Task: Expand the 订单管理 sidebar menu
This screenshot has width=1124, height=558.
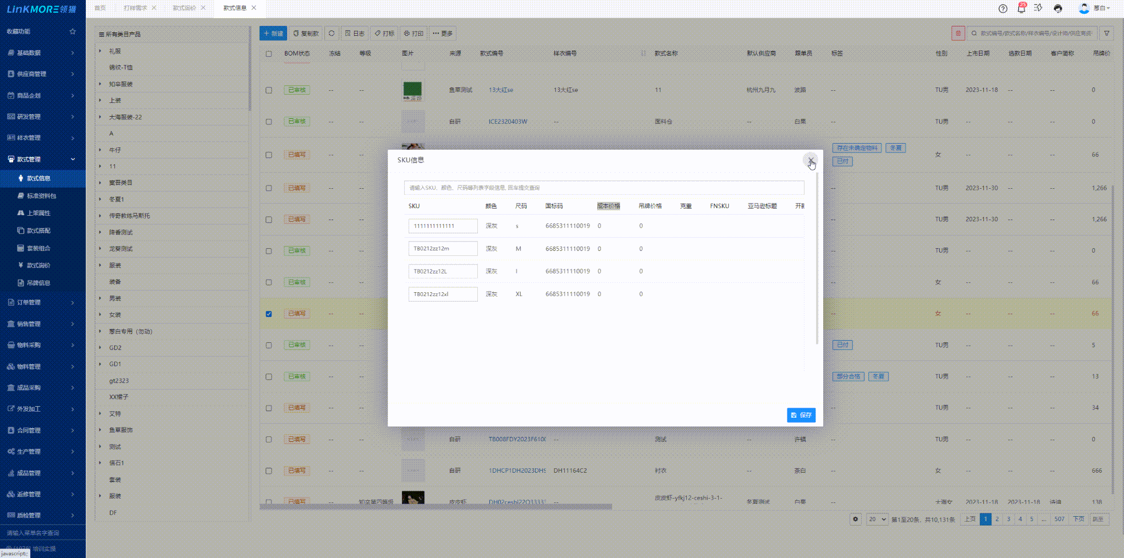Action: (x=42, y=303)
